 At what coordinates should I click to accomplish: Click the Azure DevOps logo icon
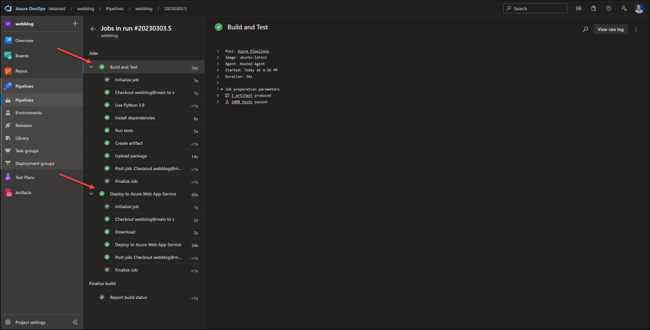coord(8,8)
